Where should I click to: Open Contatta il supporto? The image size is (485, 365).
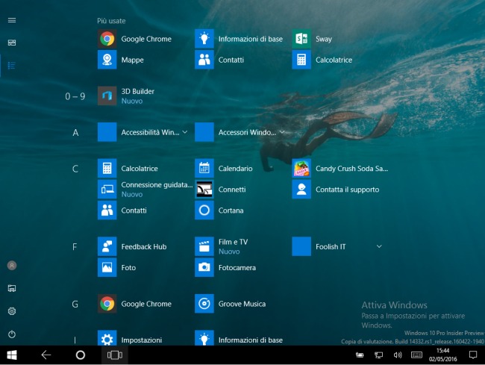(336, 190)
